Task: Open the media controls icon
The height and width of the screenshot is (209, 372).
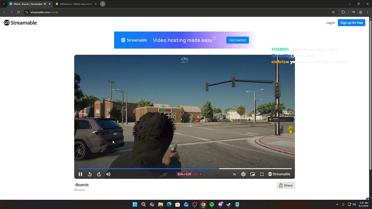Action: pos(353,12)
